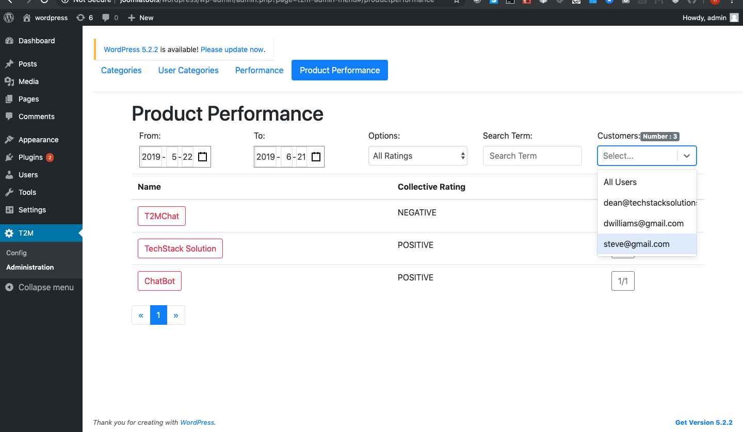Click into the Search Term field

532,156
